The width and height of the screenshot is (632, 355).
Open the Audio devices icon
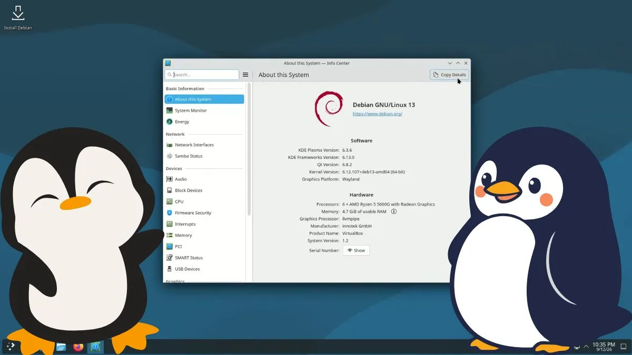click(170, 179)
